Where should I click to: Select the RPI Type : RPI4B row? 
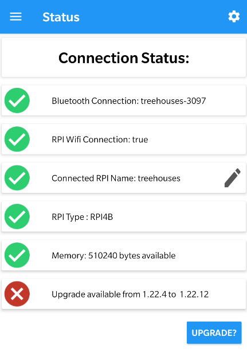[124, 216]
